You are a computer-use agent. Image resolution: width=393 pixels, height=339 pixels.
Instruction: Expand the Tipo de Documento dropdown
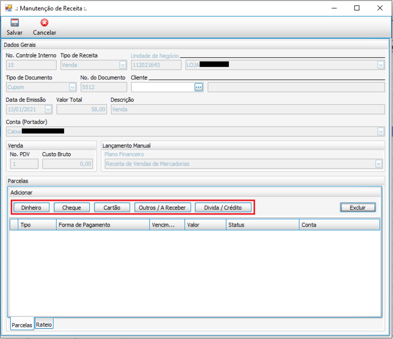pyautogui.click(x=73, y=87)
